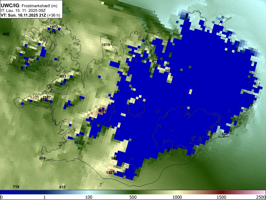Click the 993 value label

[63, 76]
